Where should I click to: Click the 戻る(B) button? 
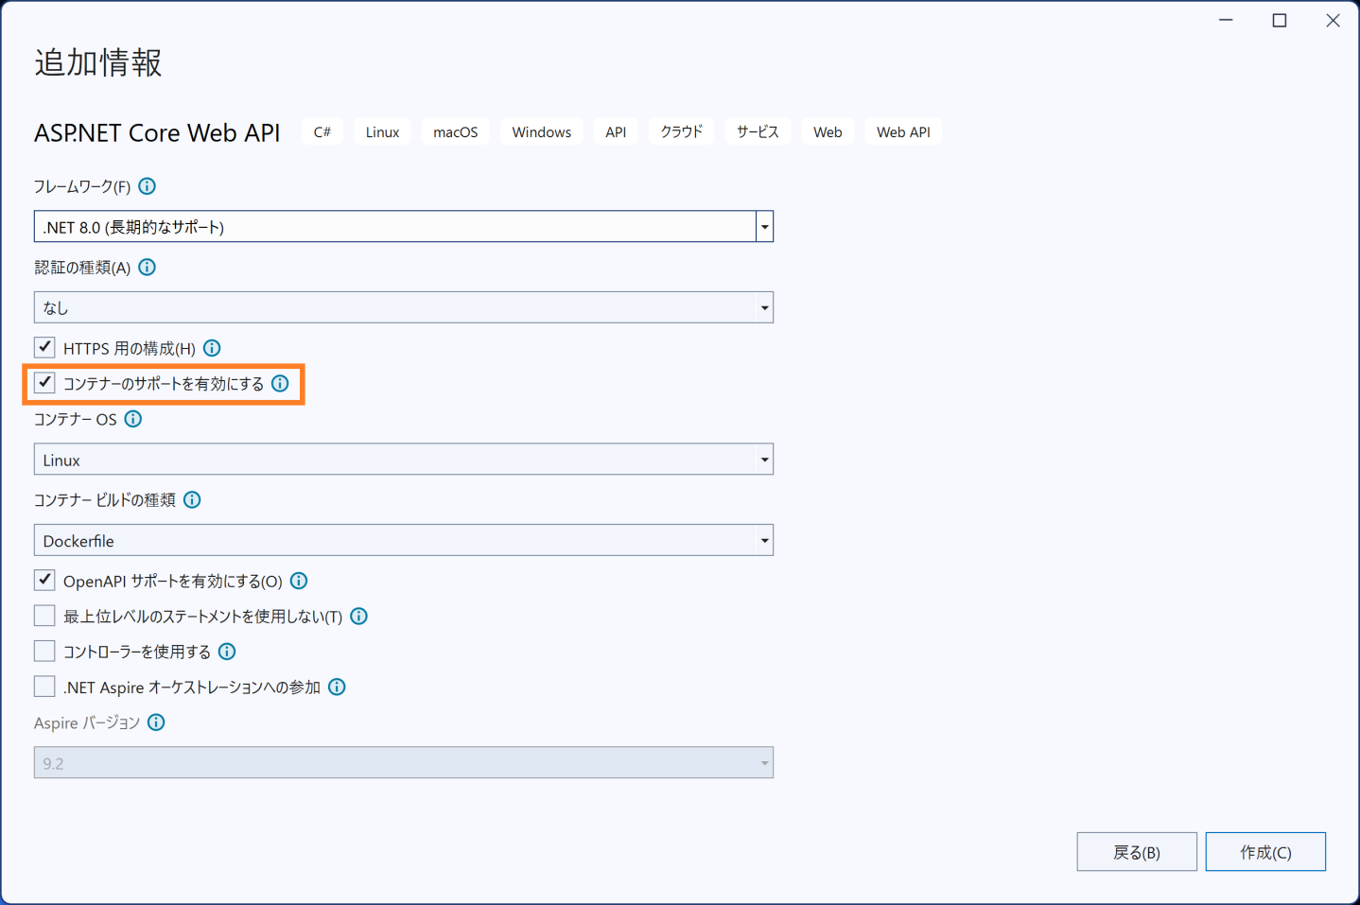pos(1137,852)
